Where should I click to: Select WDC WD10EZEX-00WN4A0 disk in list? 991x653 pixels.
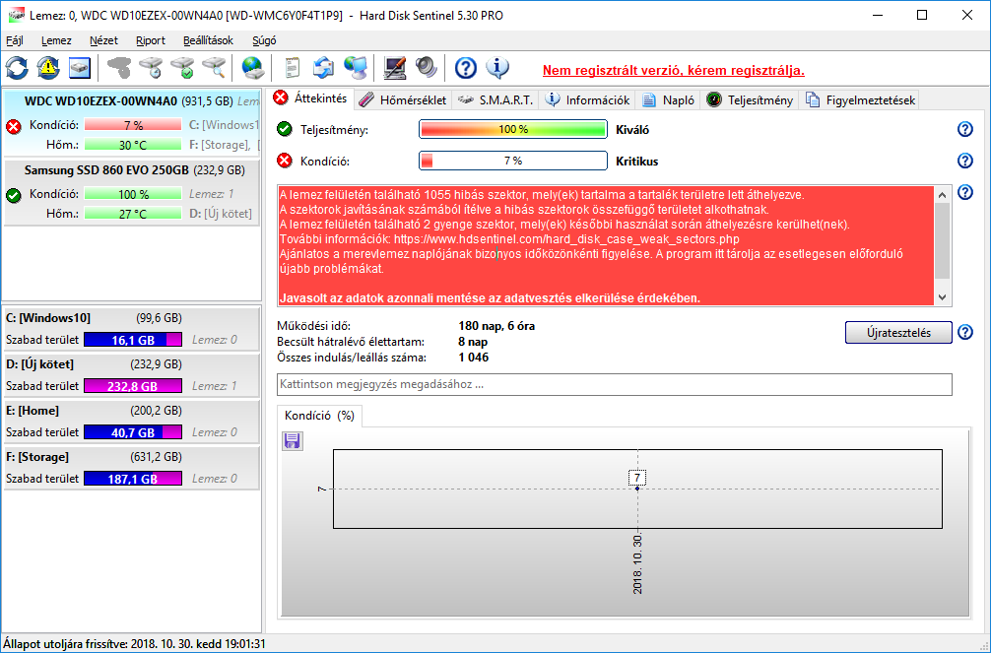(131, 123)
